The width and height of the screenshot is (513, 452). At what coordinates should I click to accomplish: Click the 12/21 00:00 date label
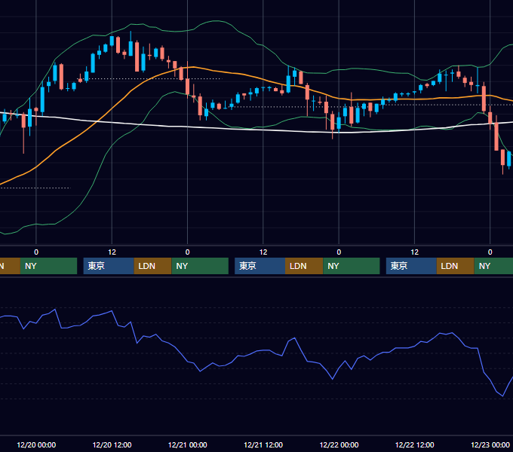point(187,444)
